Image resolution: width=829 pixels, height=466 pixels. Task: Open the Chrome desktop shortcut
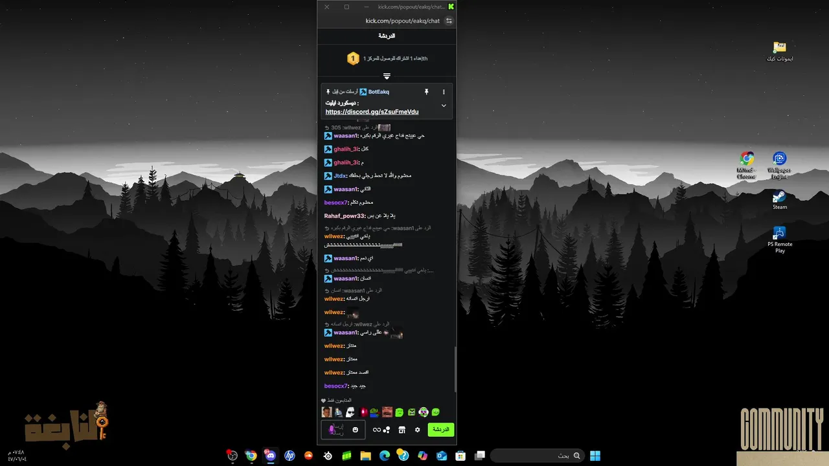tap(747, 166)
